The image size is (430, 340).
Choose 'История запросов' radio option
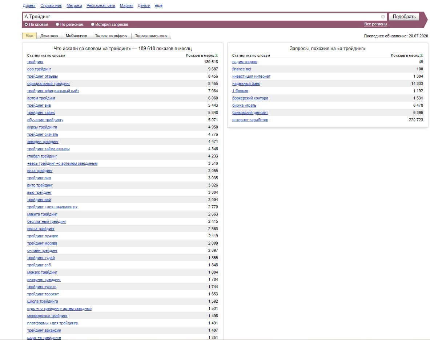[x=93, y=24]
